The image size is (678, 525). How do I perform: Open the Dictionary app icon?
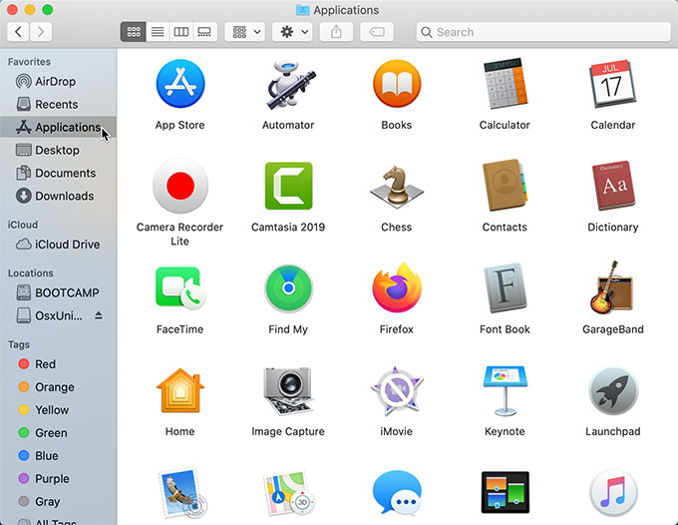click(613, 186)
